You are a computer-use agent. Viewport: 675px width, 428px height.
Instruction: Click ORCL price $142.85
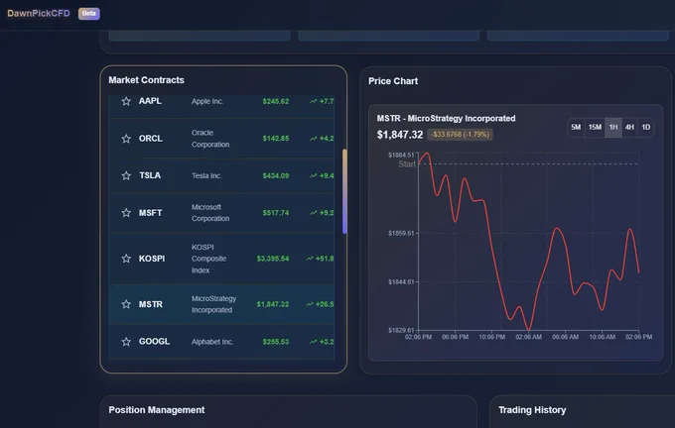point(276,139)
